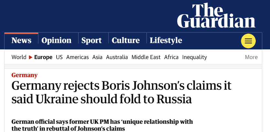270x132 pixels.
Task: Open the Americas link
Action: (x=77, y=57)
